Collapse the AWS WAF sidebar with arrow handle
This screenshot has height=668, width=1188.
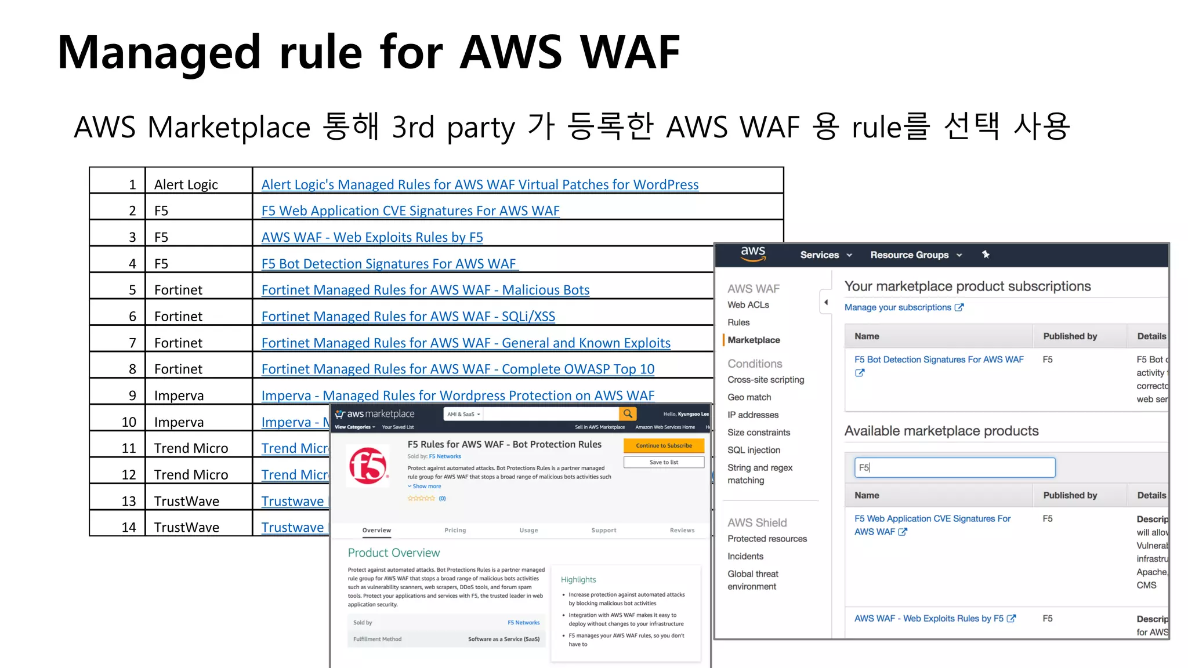tap(825, 302)
